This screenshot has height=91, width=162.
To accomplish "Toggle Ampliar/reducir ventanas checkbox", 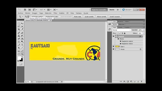I will (x=45, y=17).
